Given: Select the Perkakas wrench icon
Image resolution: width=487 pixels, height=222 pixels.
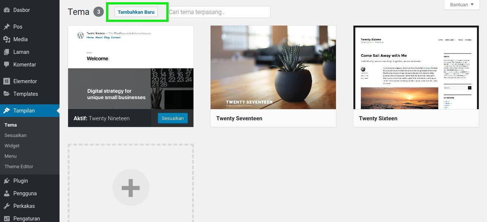Looking at the screenshot, I should (7, 206).
